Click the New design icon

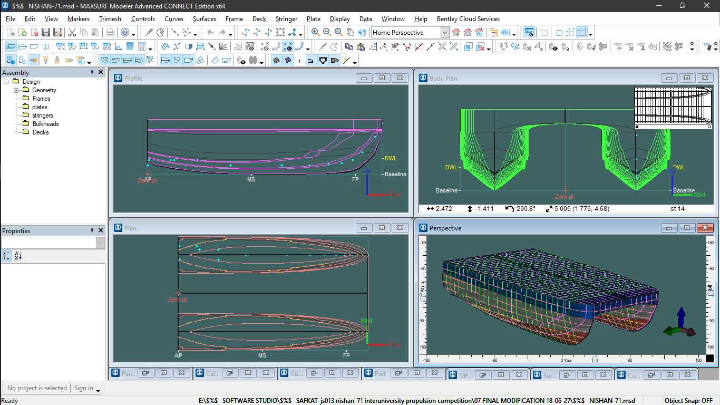coord(11,32)
